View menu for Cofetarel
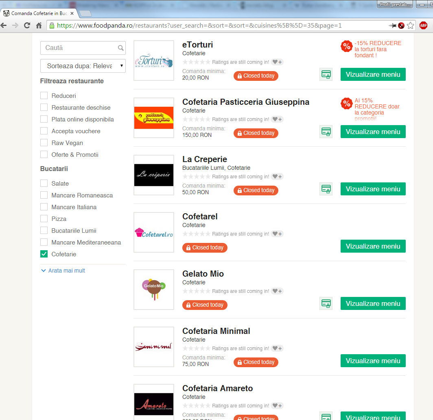433x420 pixels. 373,247
